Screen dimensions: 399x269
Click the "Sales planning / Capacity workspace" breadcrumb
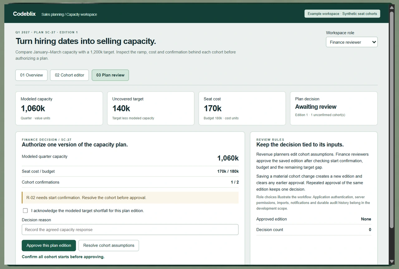point(69,14)
